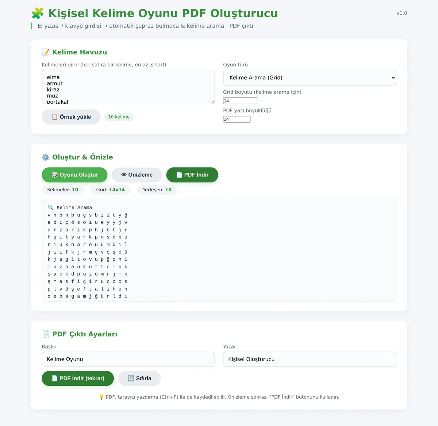Click the Ctrl+P tip text at bottom
This screenshot has height=426, width=438.
point(223,397)
